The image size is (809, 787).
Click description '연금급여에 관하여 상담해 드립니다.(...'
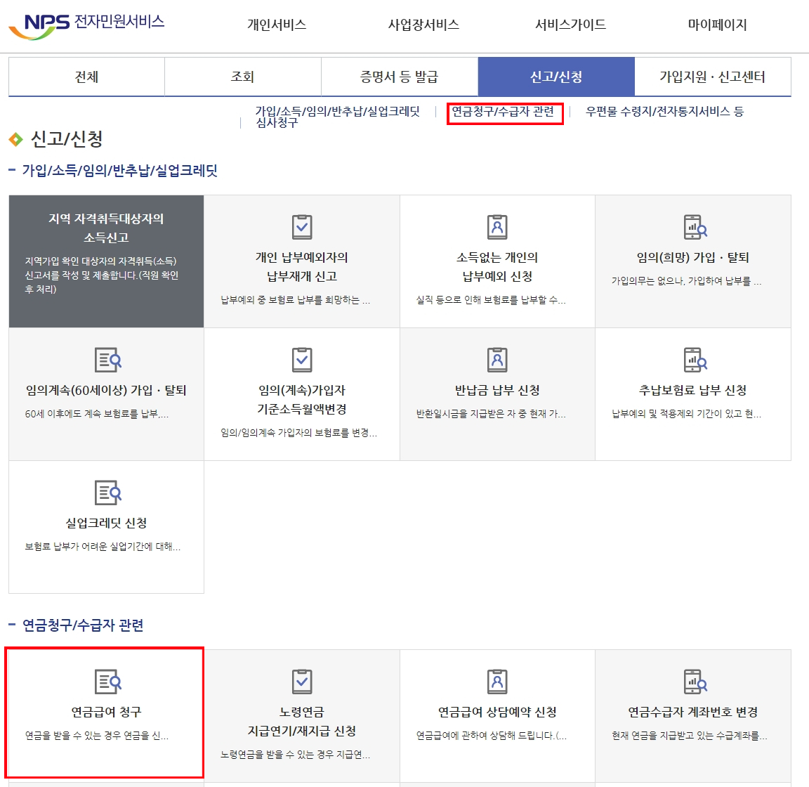pos(491,736)
